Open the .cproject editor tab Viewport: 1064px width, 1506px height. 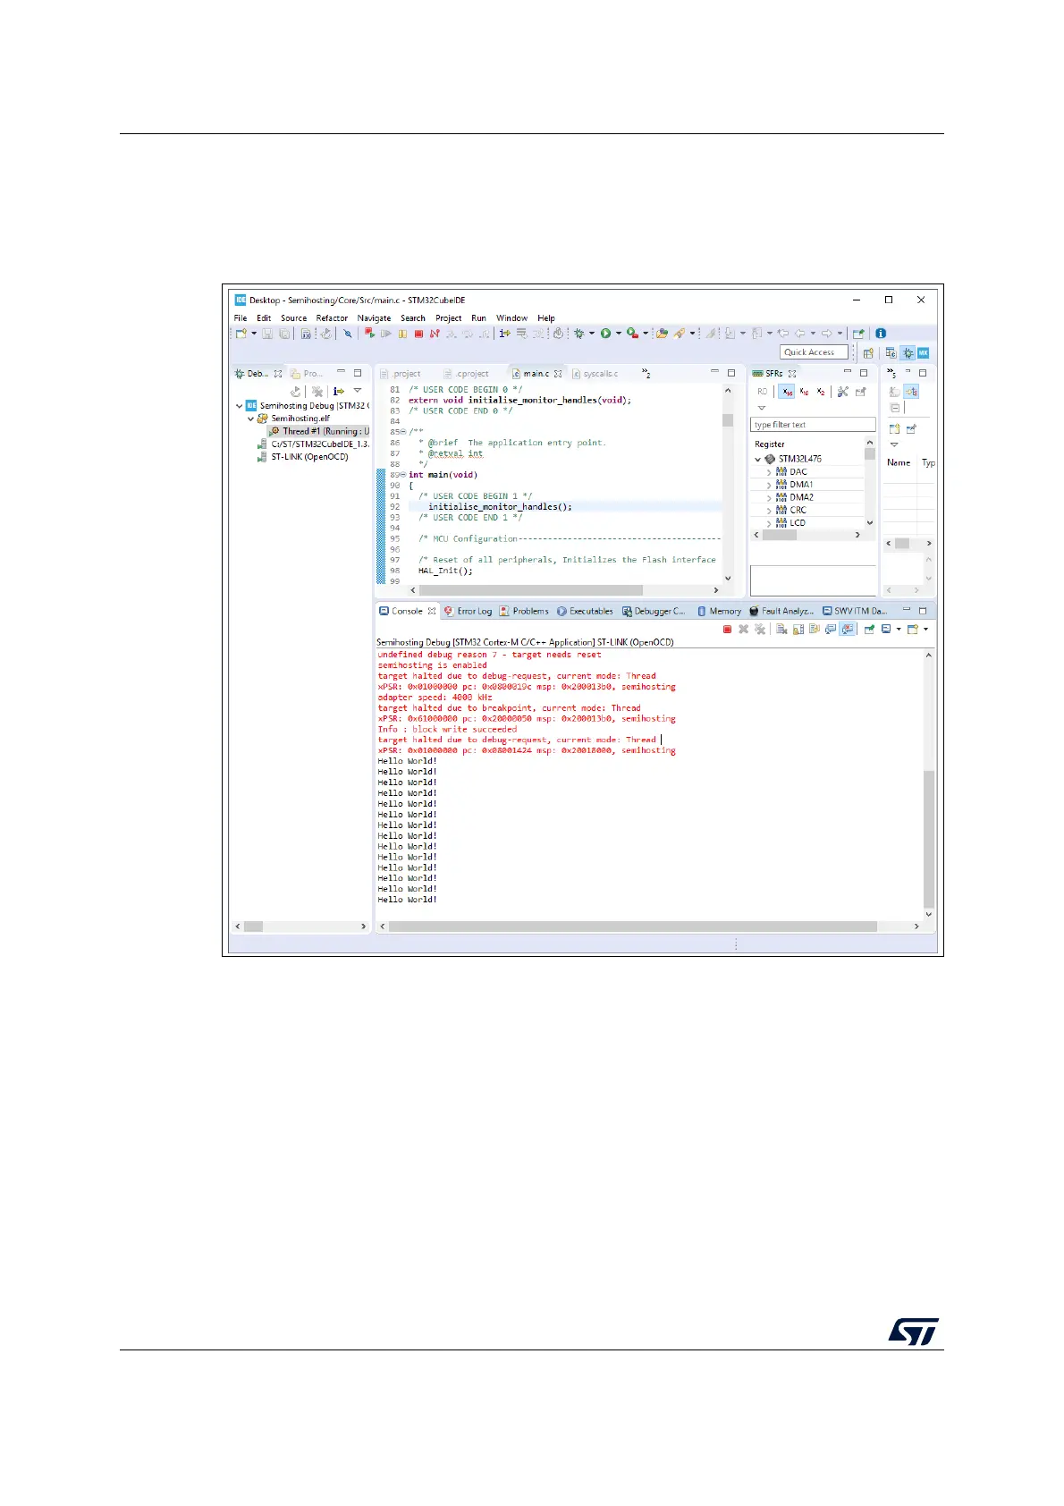point(467,374)
